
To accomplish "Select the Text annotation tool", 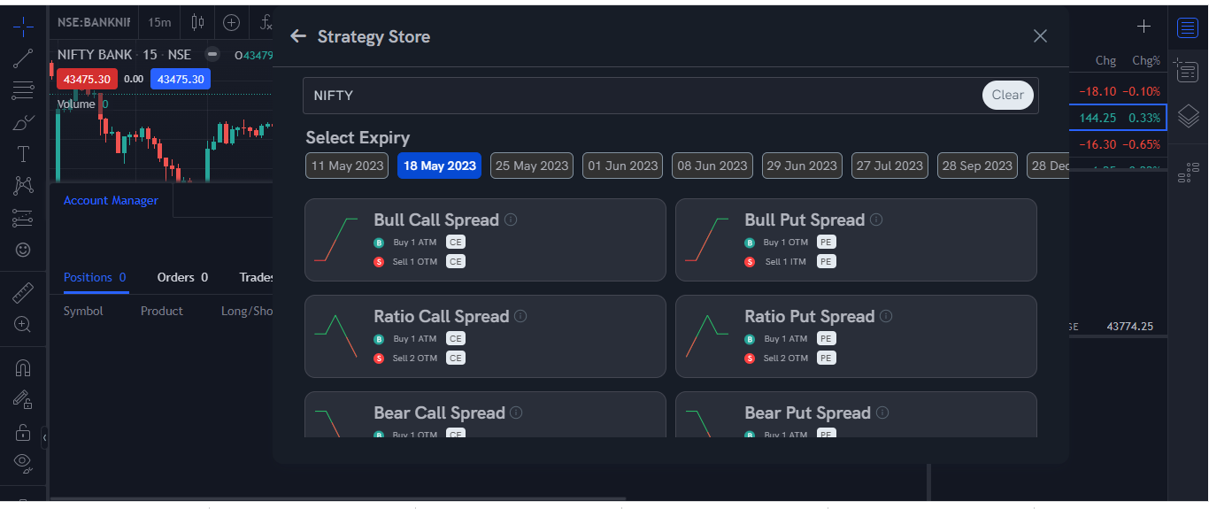I will (24, 154).
